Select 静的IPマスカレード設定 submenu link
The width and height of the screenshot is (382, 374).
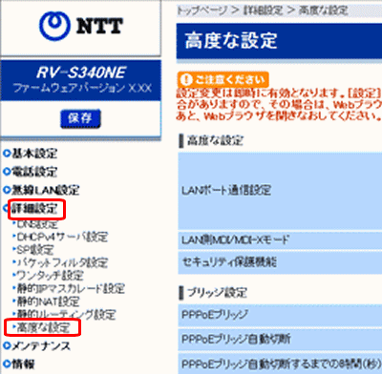click(x=71, y=289)
